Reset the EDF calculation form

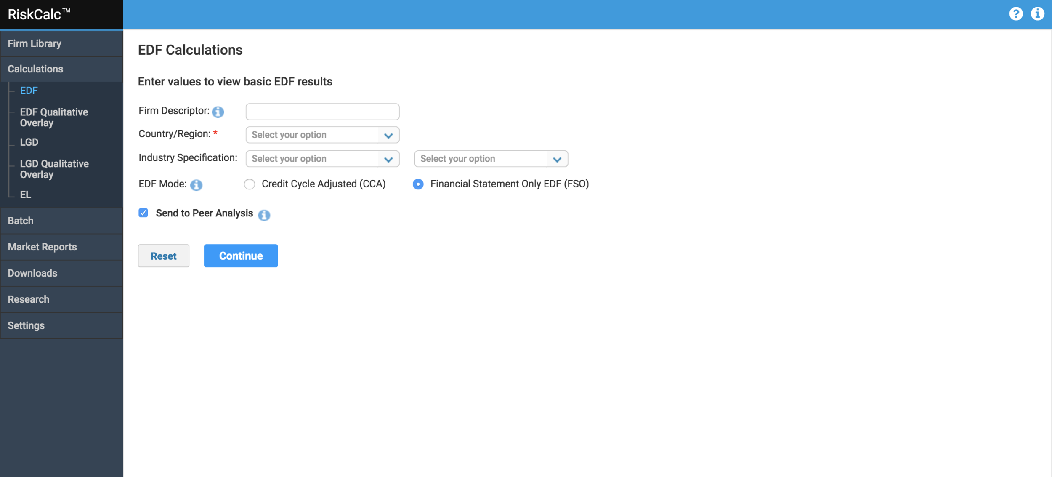(163, 256)
